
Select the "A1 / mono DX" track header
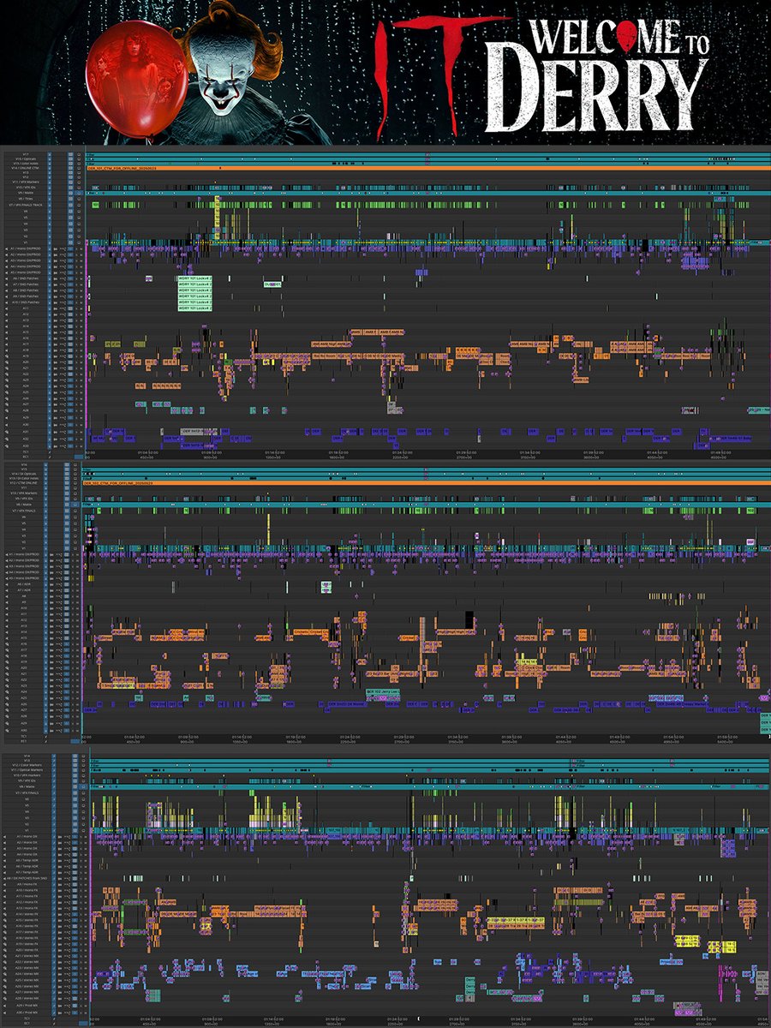click(27, 836)
